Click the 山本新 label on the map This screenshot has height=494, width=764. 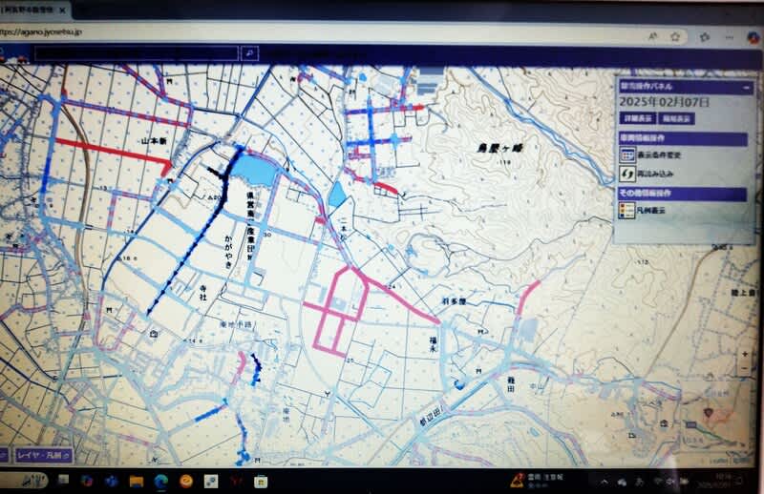click(x=154, y=141)
